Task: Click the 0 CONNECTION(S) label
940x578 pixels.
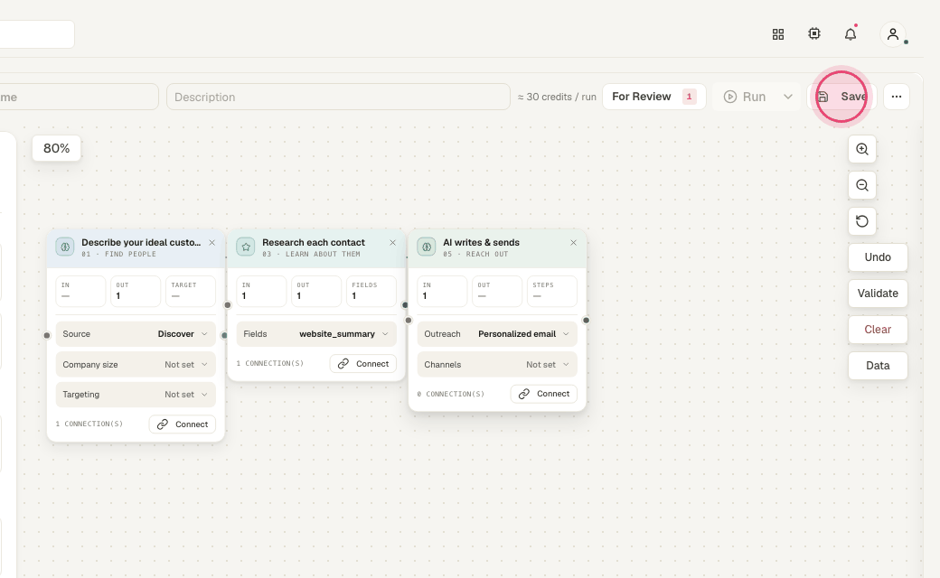Action: (x=451, y=394)
